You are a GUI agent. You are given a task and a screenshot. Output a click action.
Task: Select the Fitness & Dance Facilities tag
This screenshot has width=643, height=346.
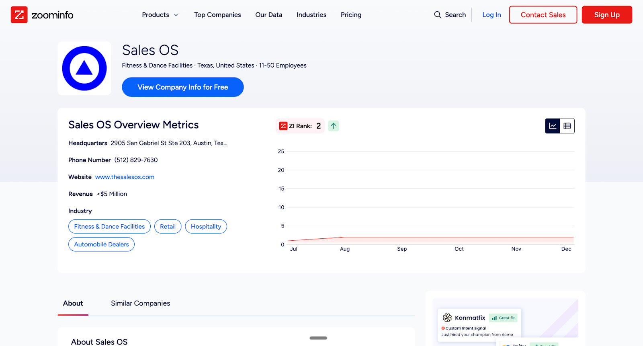109,227
